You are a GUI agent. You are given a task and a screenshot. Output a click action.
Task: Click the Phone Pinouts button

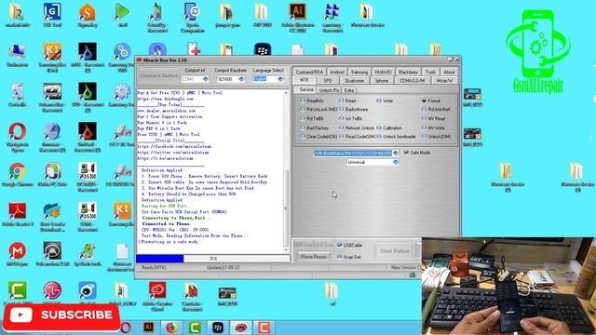tap(314, 257)
